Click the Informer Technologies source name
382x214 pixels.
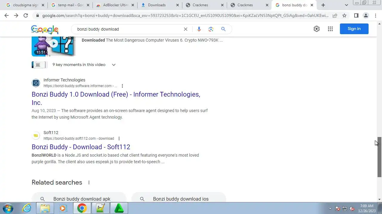coord(64,80)
